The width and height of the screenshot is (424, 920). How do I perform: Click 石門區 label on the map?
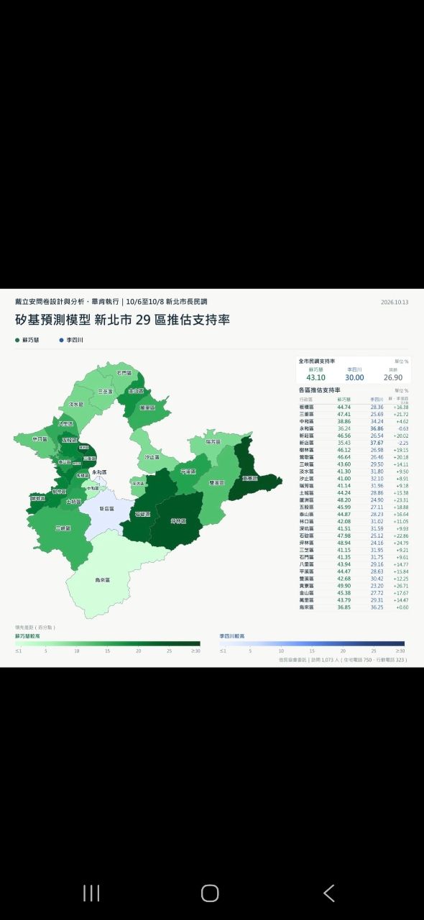click(124, 373)
